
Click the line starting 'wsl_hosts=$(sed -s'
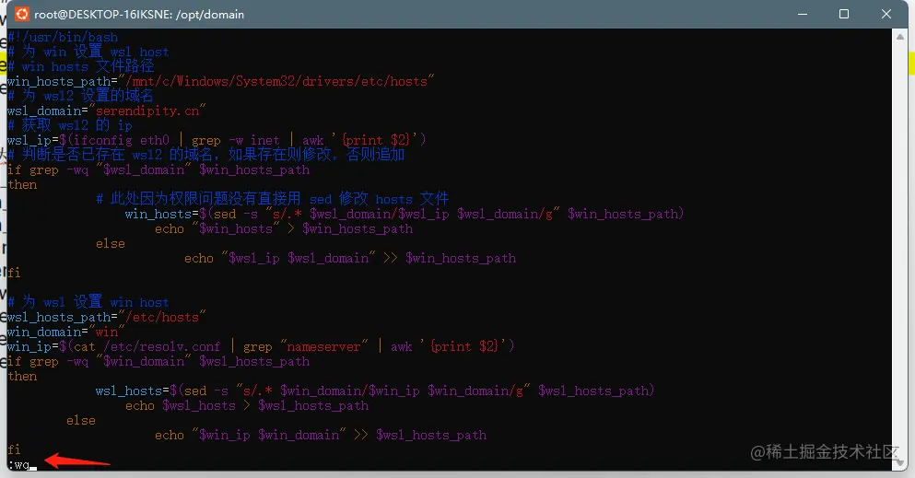coord(375,391)
